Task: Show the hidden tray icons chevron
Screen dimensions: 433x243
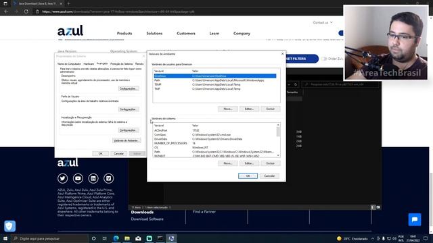Action: (x=373, y=238)
